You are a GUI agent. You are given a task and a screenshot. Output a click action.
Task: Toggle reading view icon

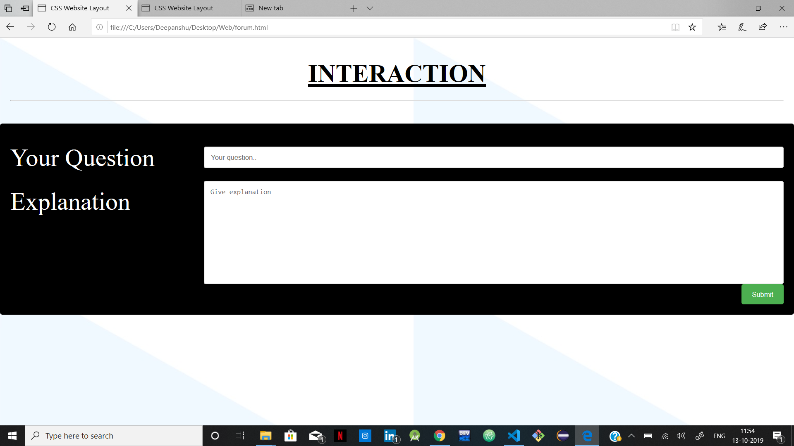(675, 27)
